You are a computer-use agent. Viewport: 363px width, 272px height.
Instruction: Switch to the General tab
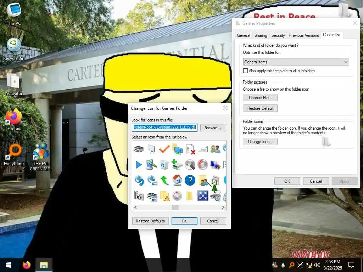pyautogui.click(x=243, y=35)
